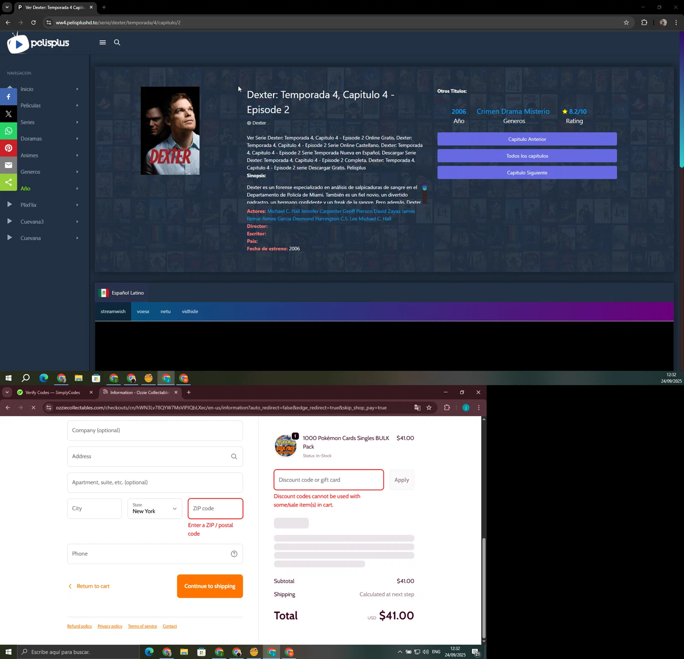Bookmark the Pelisplus page with star
684x659 pixels.
tap(626, 22)
